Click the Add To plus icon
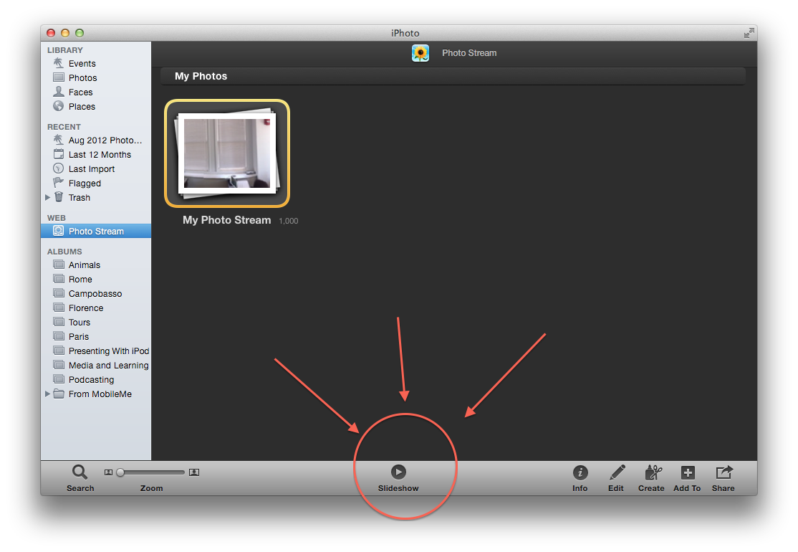This screenshot has height=552, width=798. pyautogui.click(x=688, y=472)
